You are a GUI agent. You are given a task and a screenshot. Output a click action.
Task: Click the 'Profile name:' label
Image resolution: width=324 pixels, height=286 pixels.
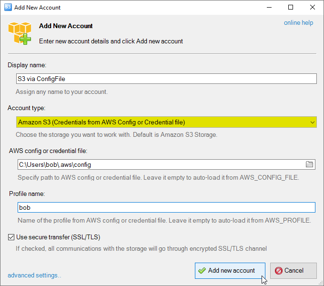[x=27, y=194]
